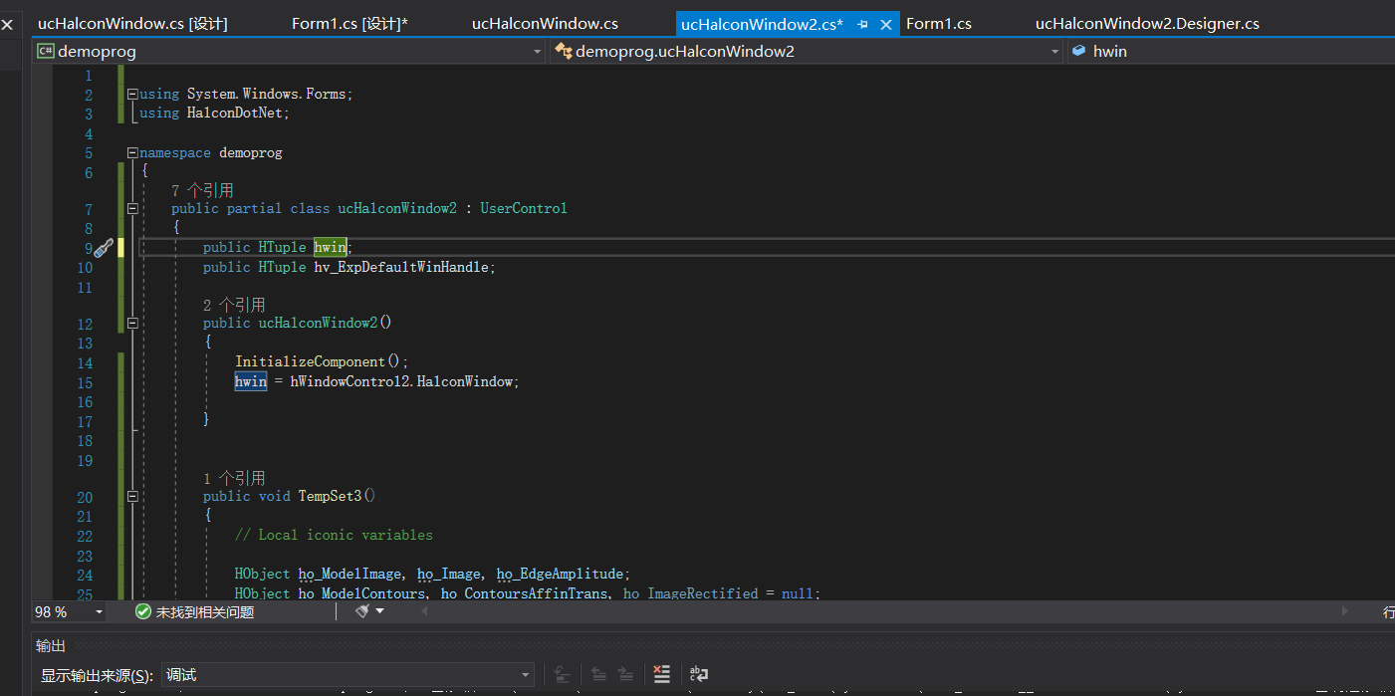The image size is (1395, 696).
Task: Open the 98 % zoom level dropdown
Action: tap(99, 612)
